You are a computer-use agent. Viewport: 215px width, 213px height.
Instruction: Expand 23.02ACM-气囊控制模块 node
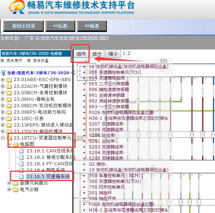coord(3,86)
